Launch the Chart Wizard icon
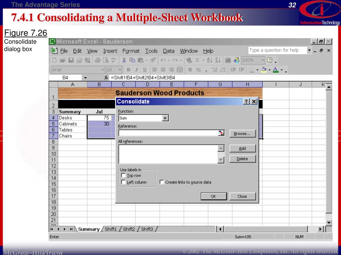341x255 pixels. [x=228, y=60]
